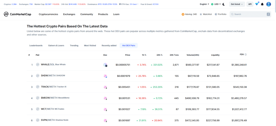Click the Cryptos 2.2M+ link

11,4
